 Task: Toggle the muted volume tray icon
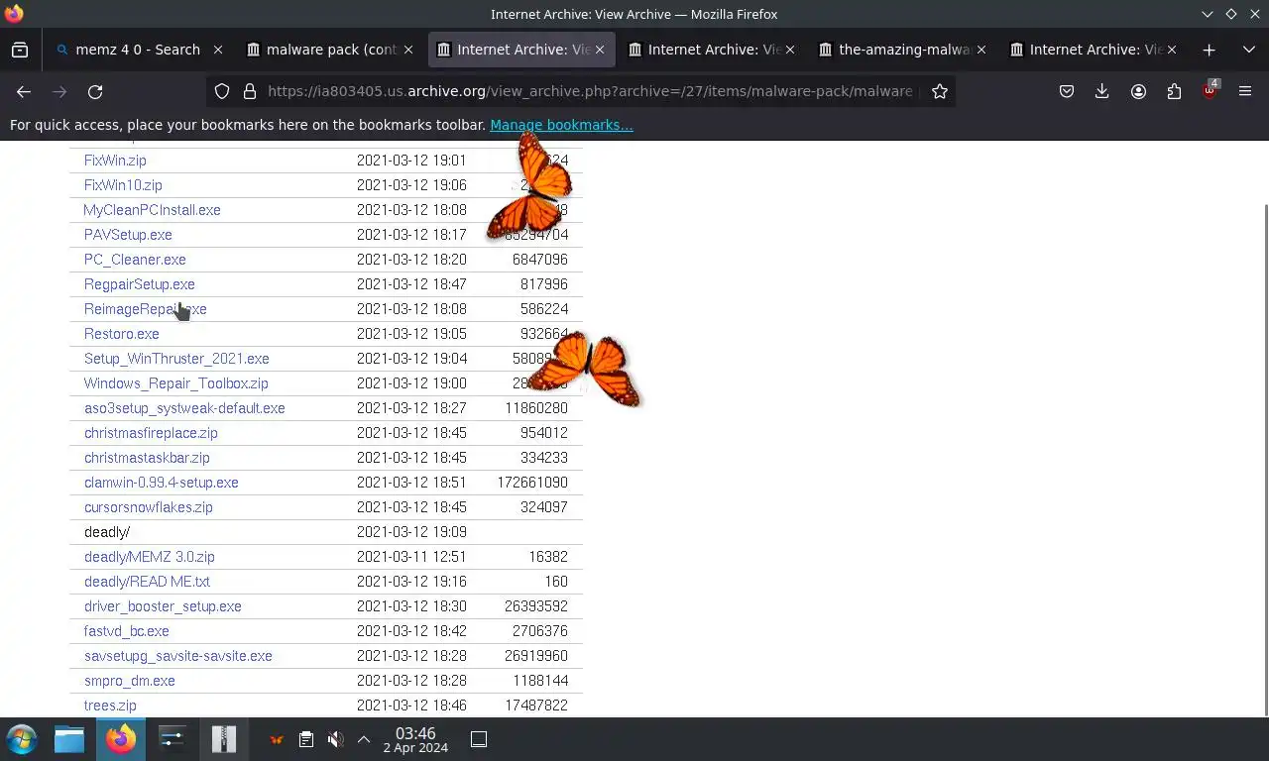(335, 739)
